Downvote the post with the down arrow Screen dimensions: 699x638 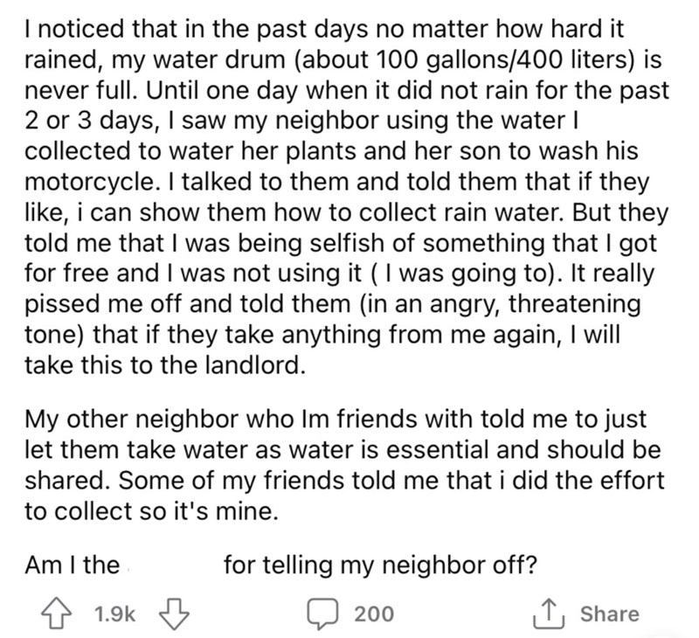pos(174,614)
